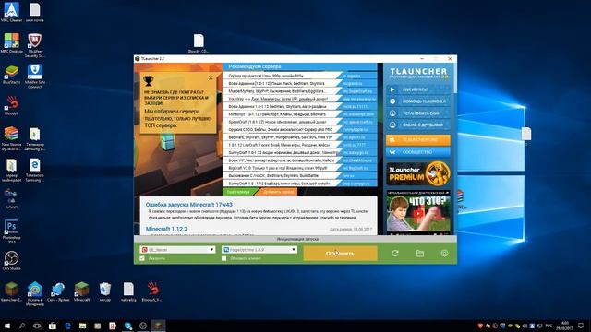Click the refresh versions icon in TLauncher

[394, 254]
